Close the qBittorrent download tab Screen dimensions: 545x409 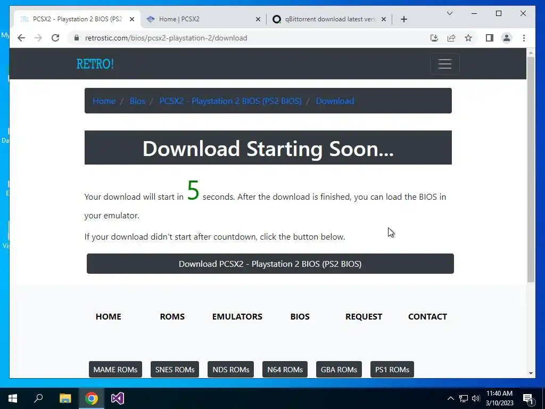click(384, 19)
